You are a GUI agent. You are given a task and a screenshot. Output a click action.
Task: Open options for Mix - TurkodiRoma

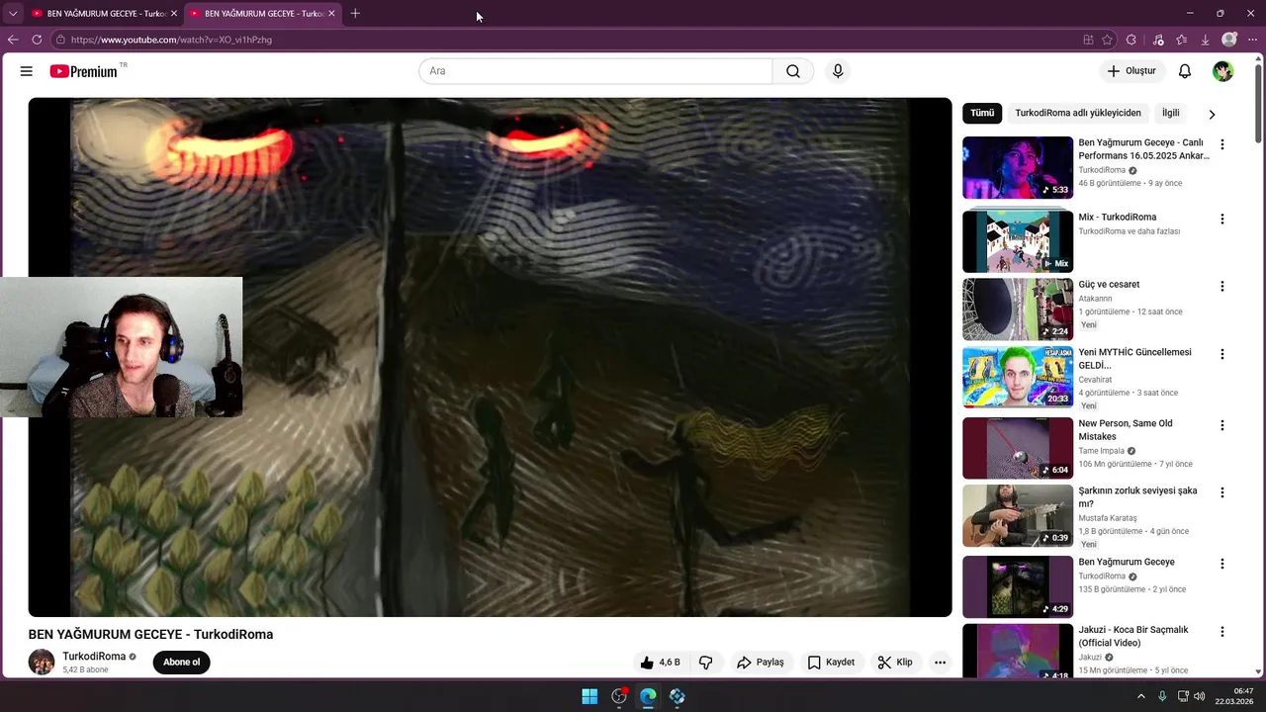1221,219
